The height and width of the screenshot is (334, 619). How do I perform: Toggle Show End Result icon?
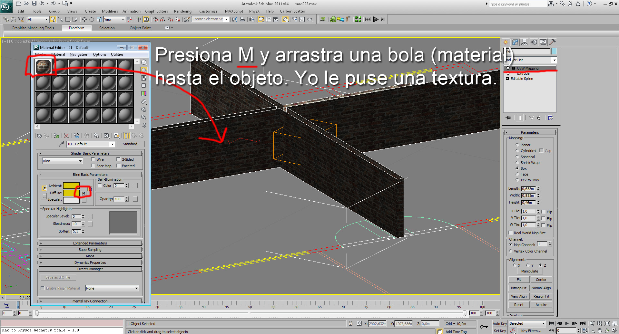click(127, 136)
